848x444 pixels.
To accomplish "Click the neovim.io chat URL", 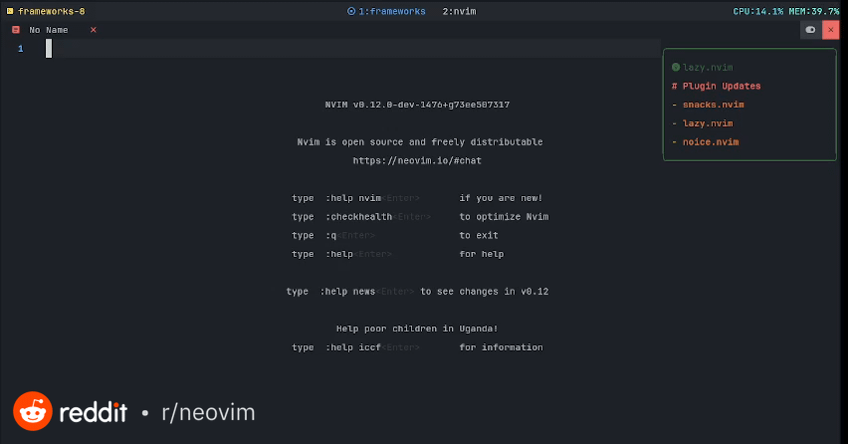I will (x=417, y=160).
